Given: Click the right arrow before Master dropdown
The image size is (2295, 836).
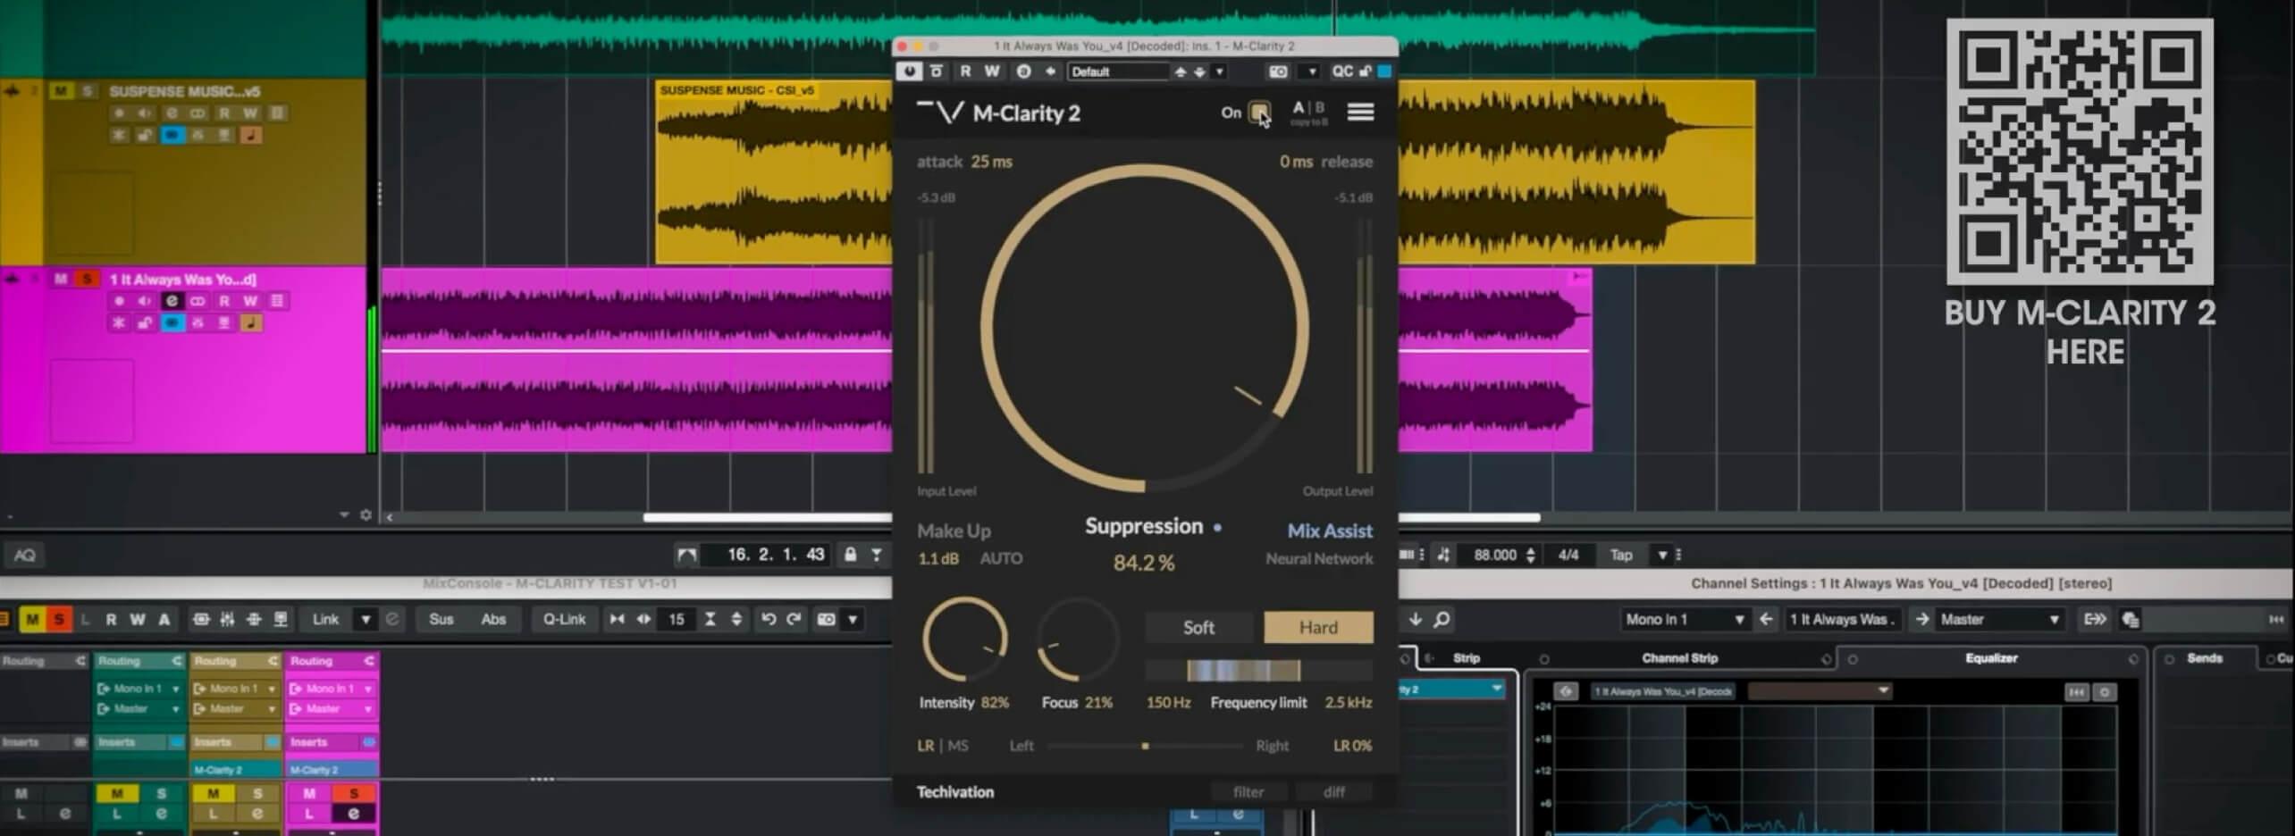Looking at the screenshot, I should click(1921, 619).
